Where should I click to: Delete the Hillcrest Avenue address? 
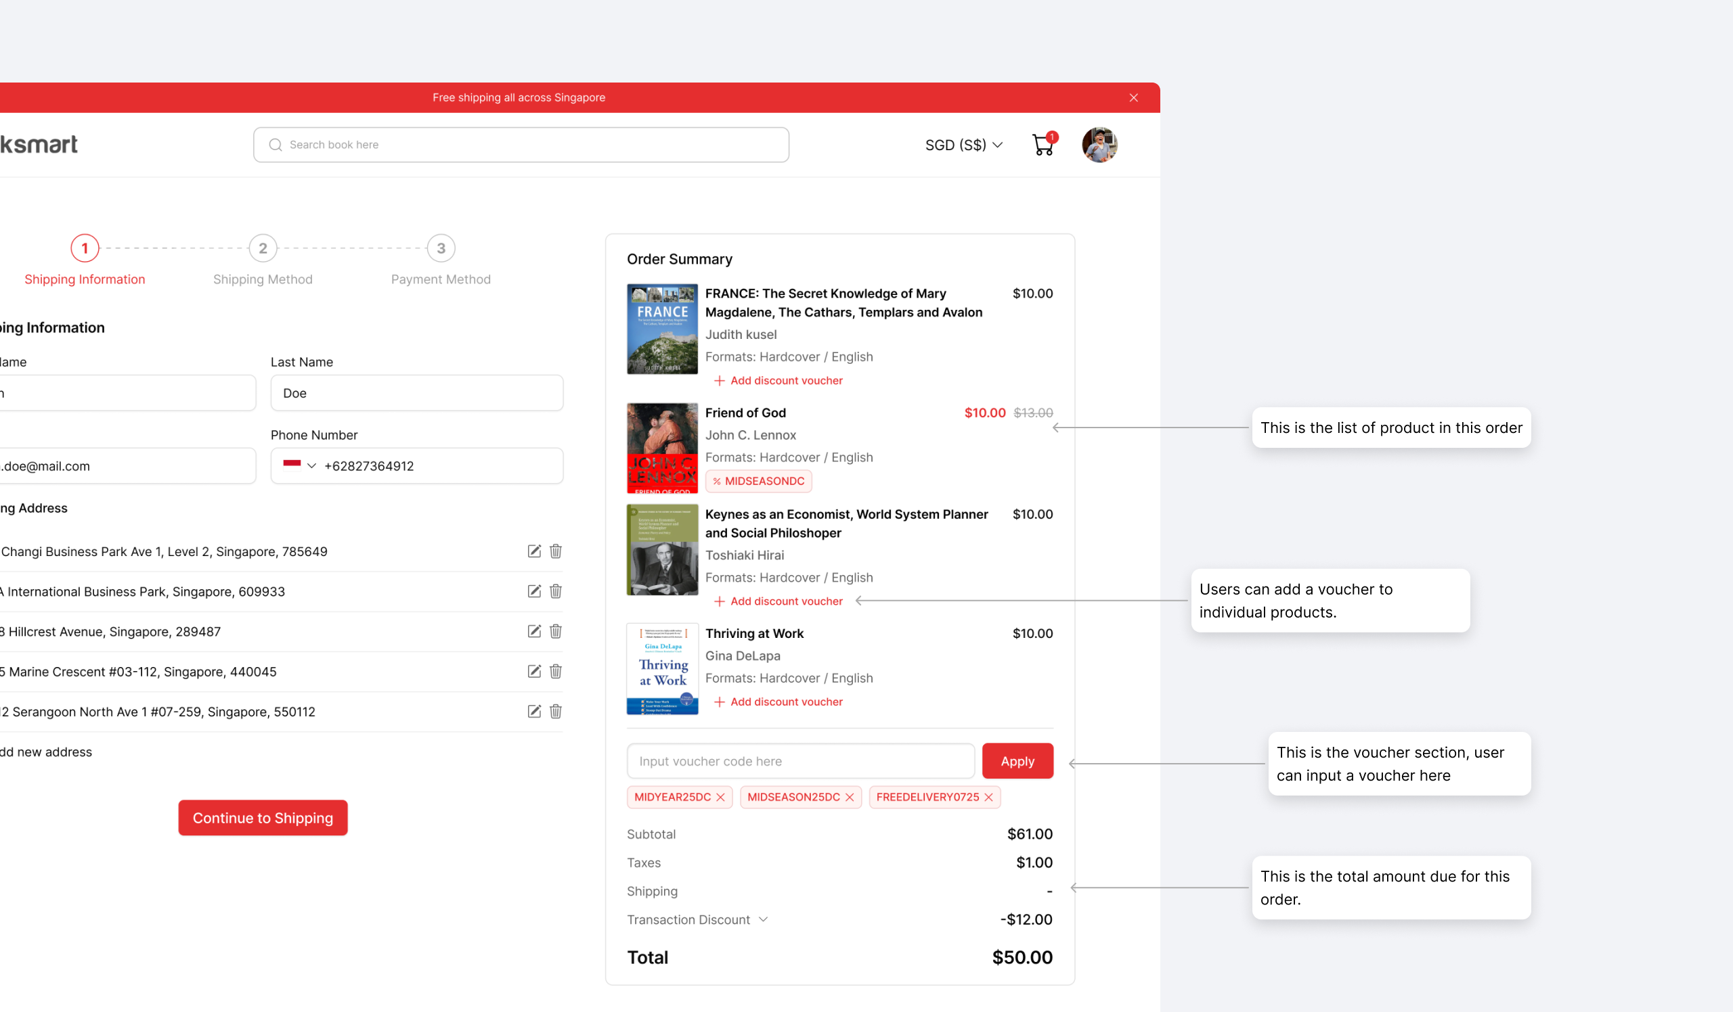(x=556, y=630)
